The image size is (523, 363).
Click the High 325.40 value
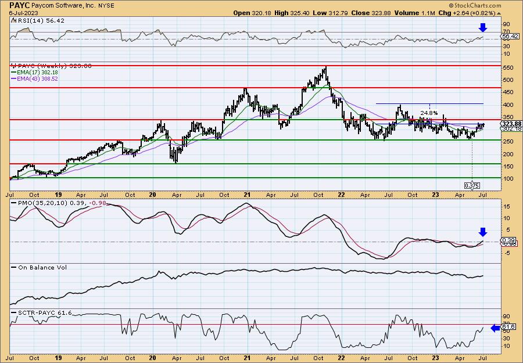tap(292, 13)
